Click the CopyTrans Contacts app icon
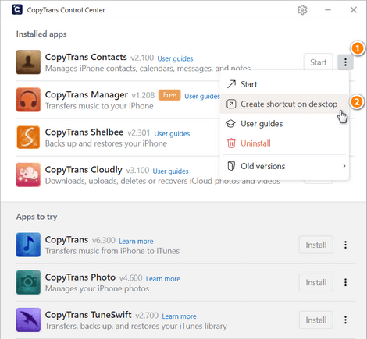 point(28,62)
